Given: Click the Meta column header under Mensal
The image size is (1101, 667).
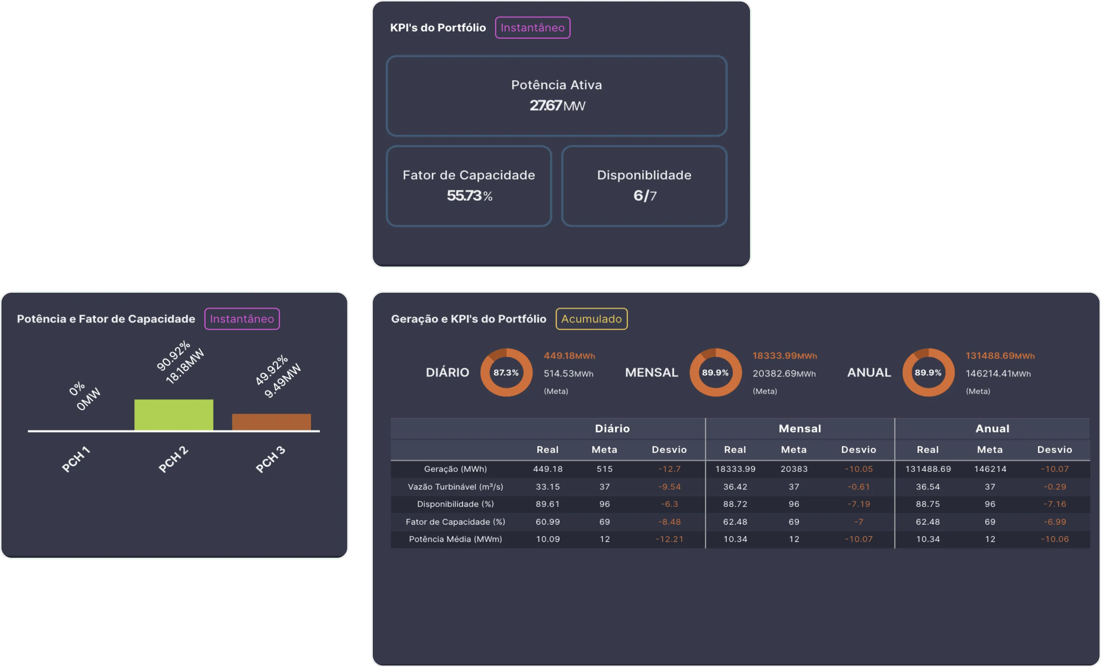Looking at the screenshot, I should (794, 450).
